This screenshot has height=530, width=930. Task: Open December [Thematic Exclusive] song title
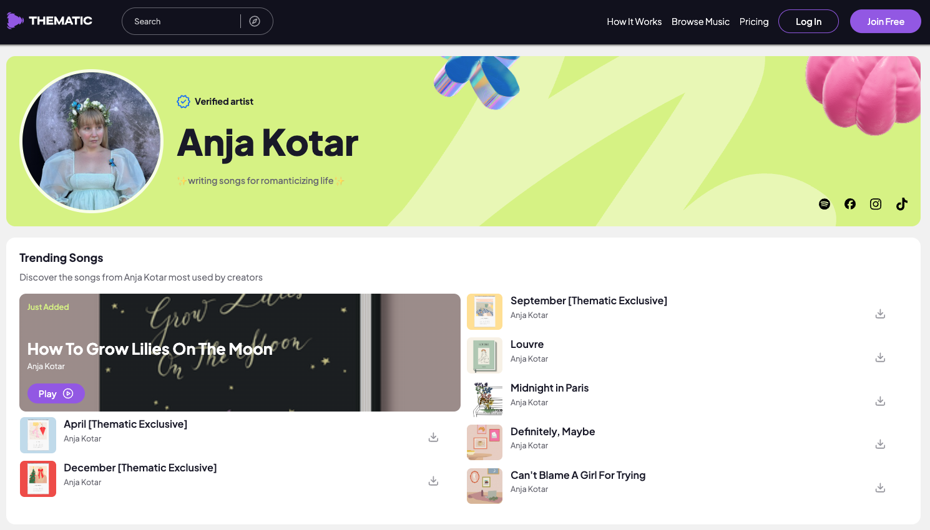(x=140, y=468)
